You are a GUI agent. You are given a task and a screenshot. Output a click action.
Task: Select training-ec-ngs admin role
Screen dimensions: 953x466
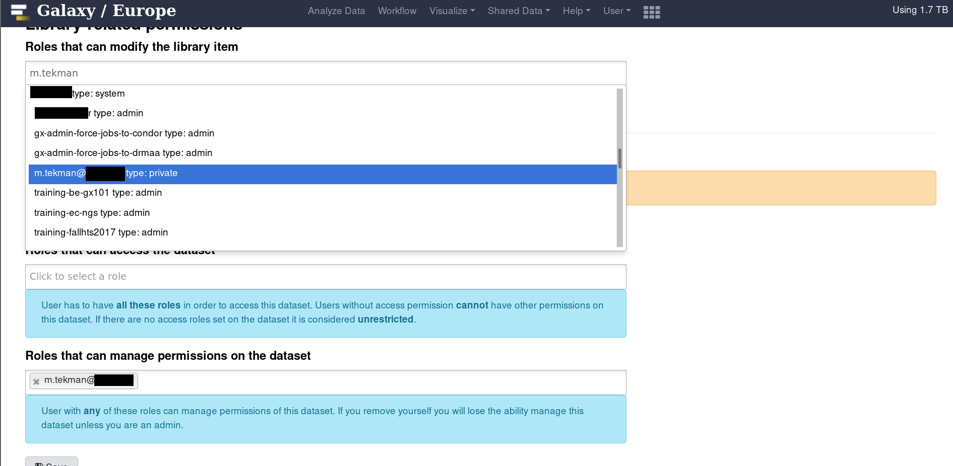pyautogui.click(x=323, y=213)
